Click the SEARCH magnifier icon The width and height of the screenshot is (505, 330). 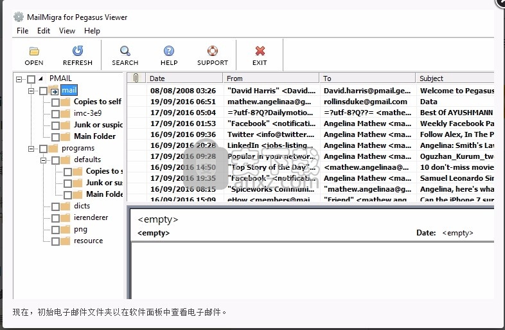(125, 51)
